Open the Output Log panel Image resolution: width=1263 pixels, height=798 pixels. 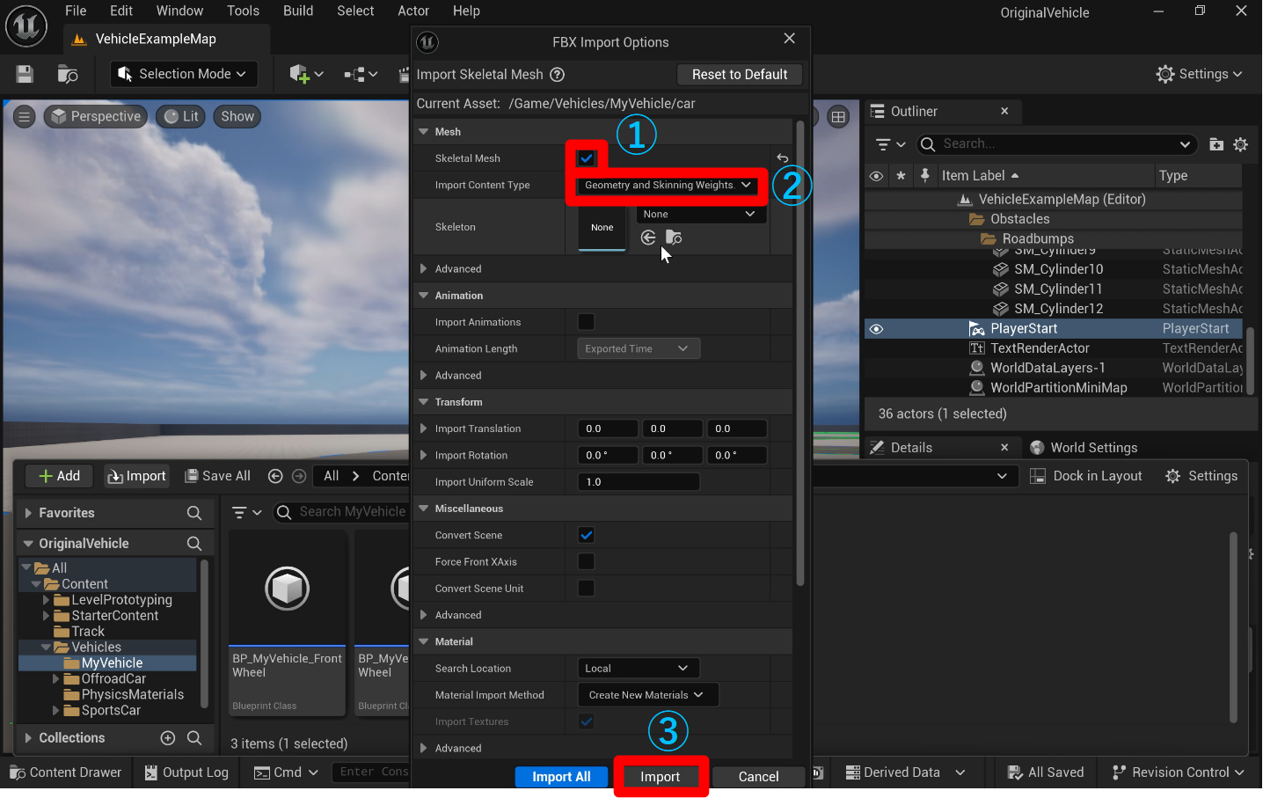click(186, 772)
